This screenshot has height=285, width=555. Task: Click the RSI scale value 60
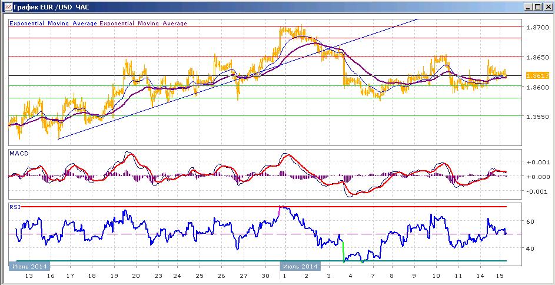tap(531, 221)
